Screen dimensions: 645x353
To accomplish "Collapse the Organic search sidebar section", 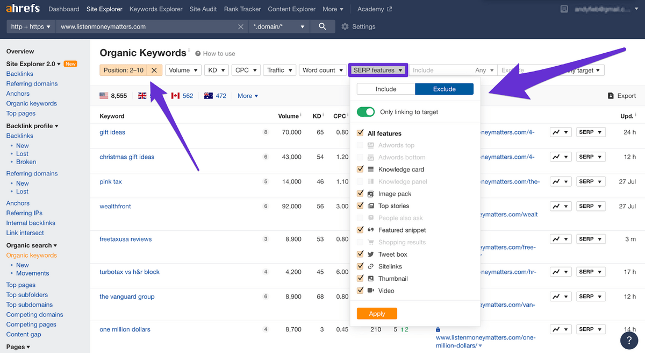I will click(32, 245).
